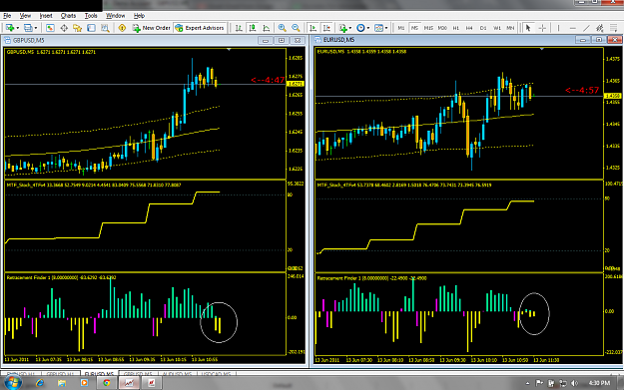Select the Crosshair tool
The width and height of the screenshot is (624, 390).
542,28
